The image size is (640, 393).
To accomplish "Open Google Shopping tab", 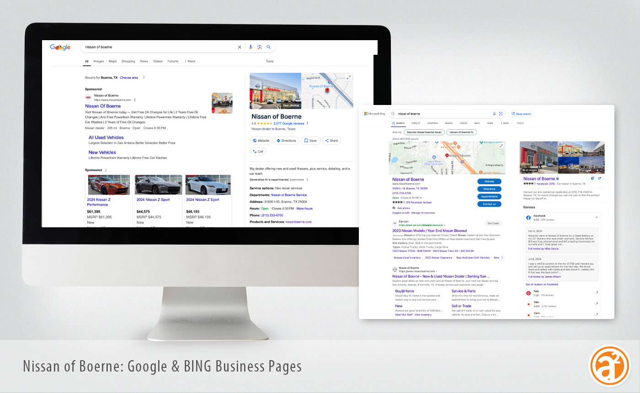I will 128,61.
